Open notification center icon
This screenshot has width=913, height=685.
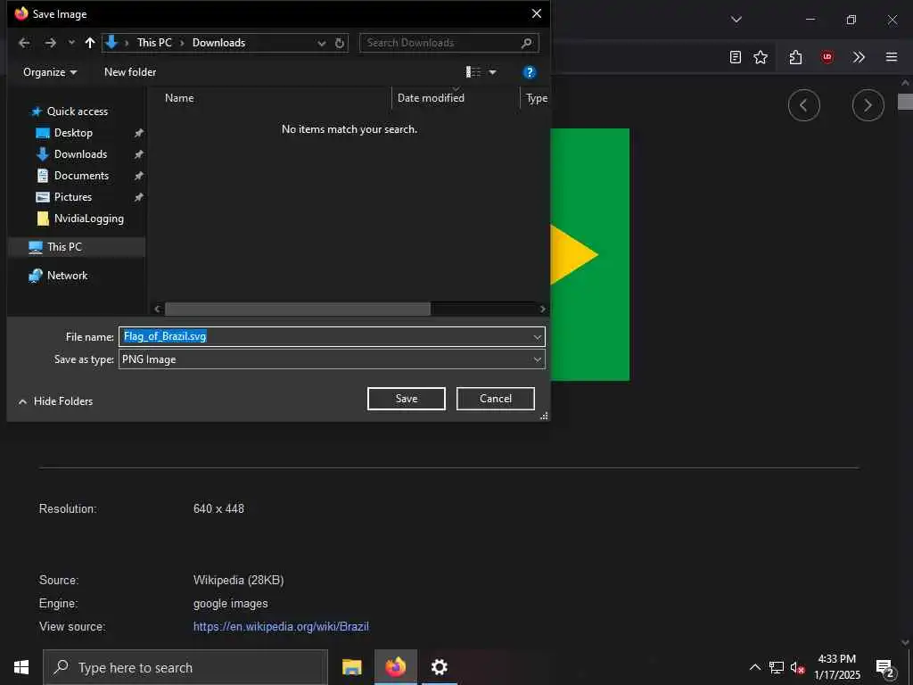click(x=884, y=667)
